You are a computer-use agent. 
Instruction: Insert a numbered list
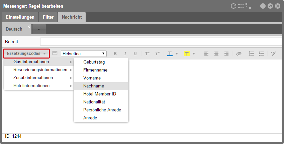[252, 54]
